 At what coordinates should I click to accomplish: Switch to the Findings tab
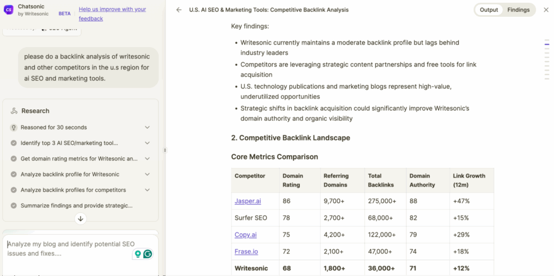point(518,10)
